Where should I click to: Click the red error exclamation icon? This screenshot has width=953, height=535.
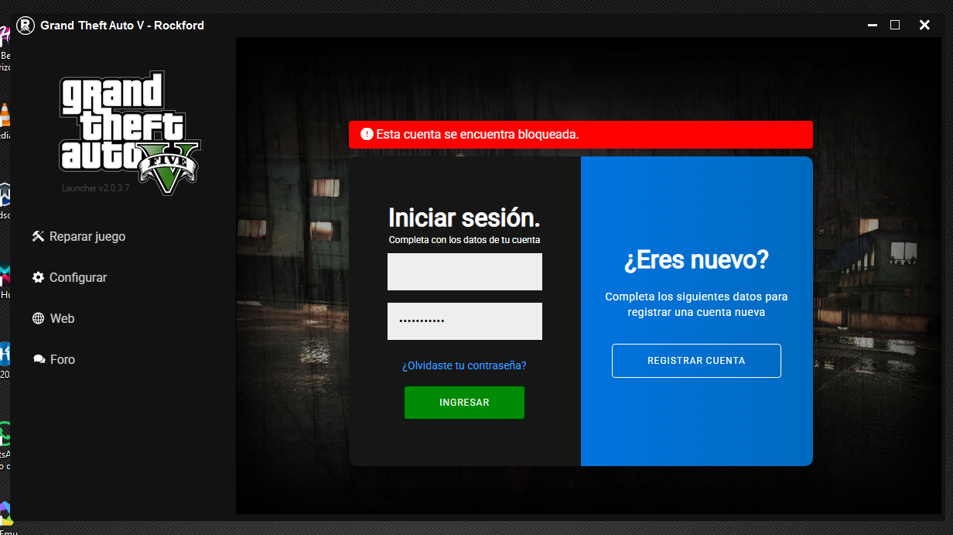tap(367, 135)
